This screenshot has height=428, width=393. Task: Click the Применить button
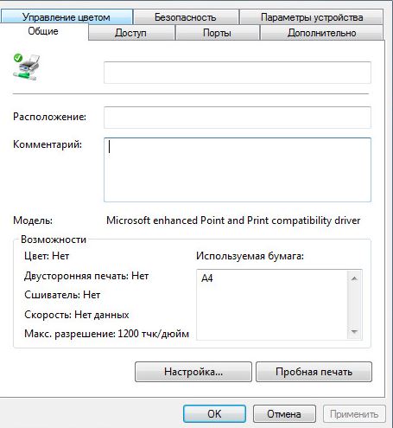(354, 414)
